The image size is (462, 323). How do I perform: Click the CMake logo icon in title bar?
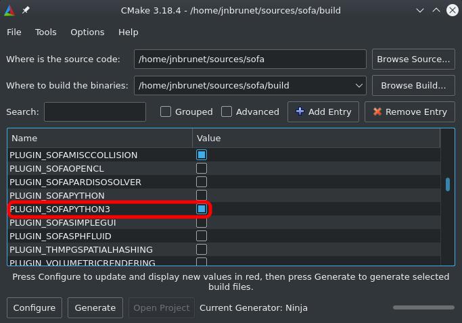[x=9, y=11]
